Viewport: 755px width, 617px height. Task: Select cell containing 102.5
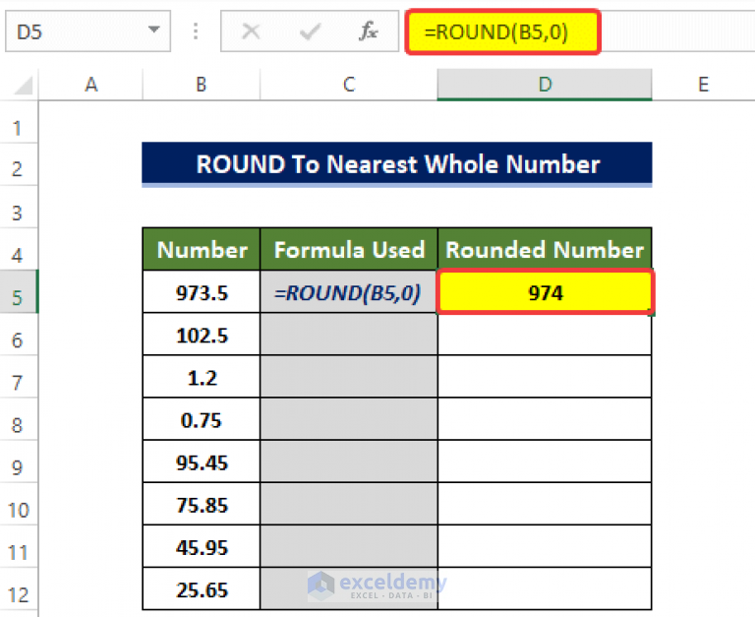(202, 335)
